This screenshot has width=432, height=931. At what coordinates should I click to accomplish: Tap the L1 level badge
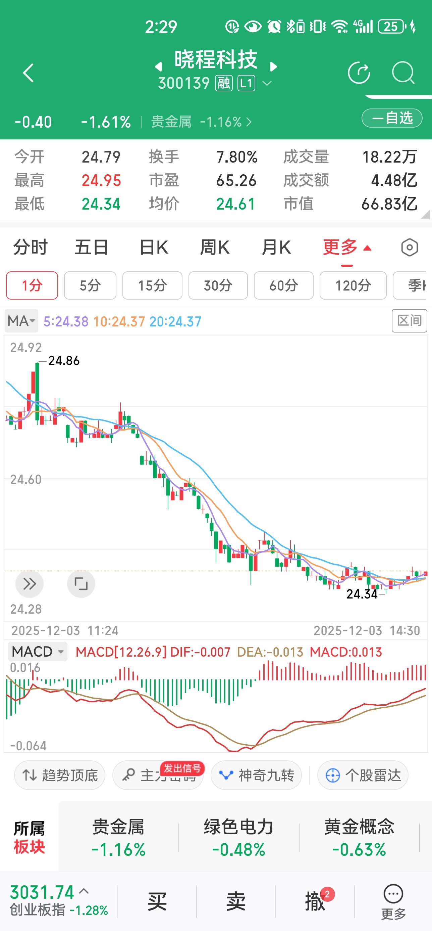coord(247,83)
